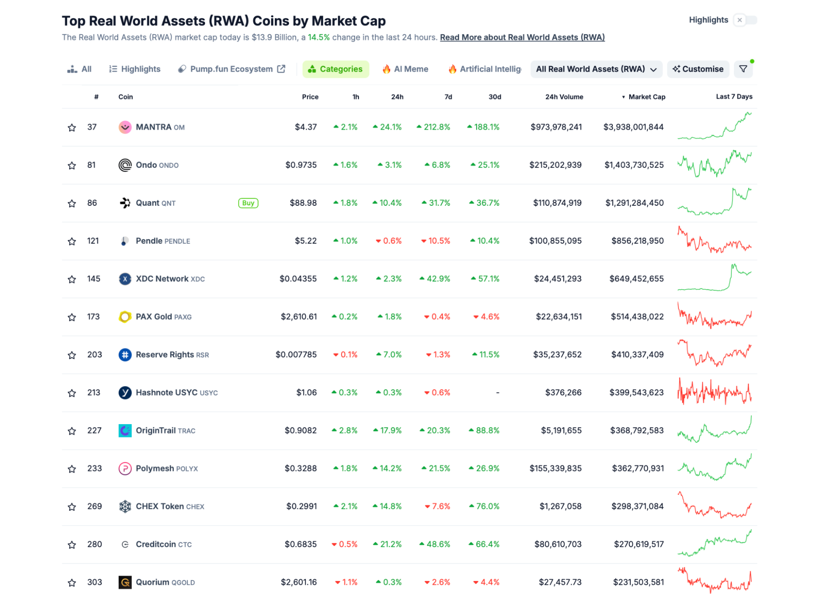Click MANTRA market cap $3,938,001,844

pos(633,127)
